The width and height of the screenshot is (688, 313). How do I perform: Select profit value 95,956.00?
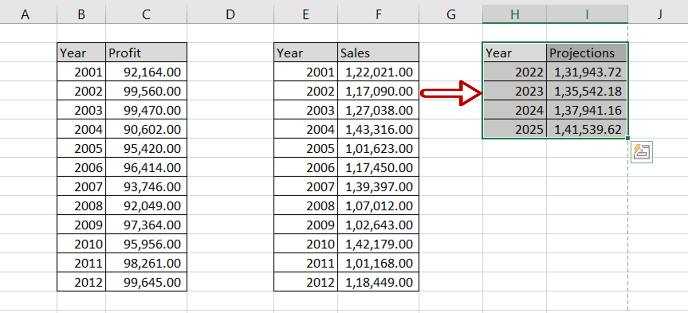(146, 244)
